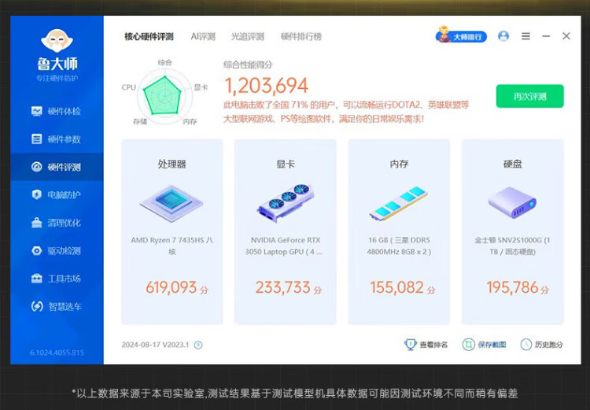Click the user account avatar icon
590x410 pixels.
point(503,36)
